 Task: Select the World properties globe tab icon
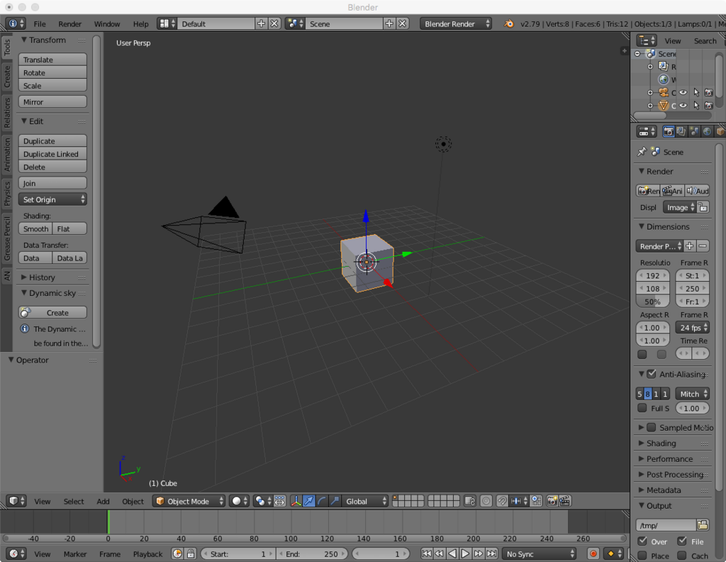(707, 131)
